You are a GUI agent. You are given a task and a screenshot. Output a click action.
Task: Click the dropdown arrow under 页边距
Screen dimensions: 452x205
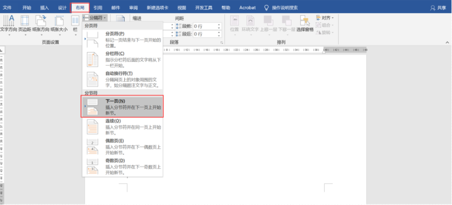(25, 35)
